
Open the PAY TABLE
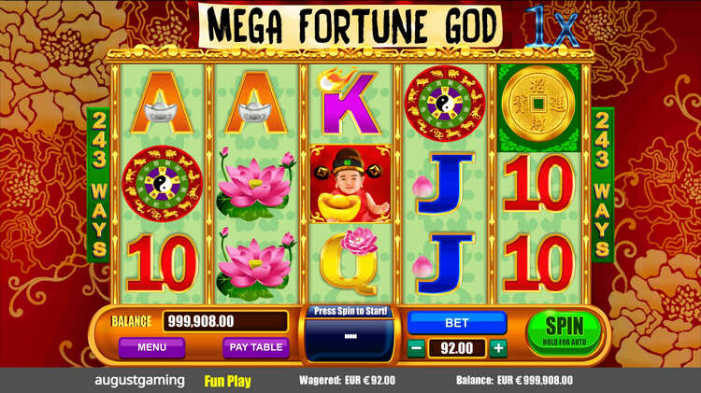[x=256, y=347]
